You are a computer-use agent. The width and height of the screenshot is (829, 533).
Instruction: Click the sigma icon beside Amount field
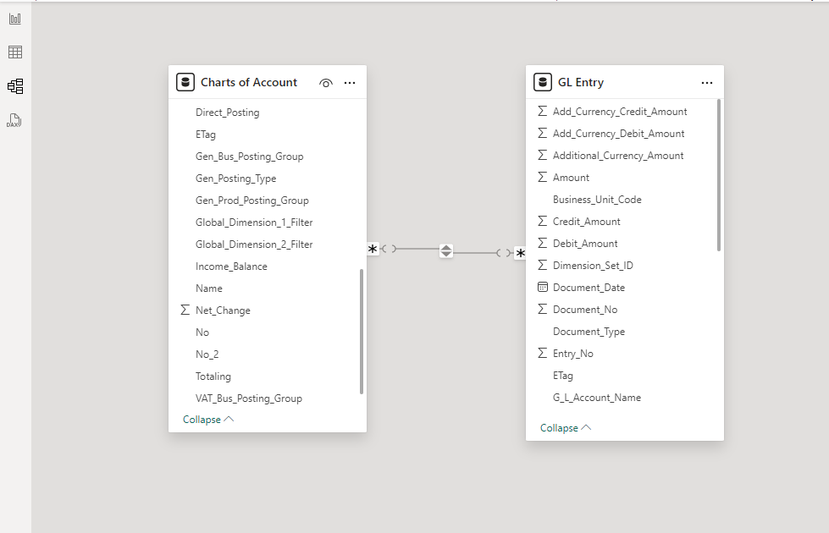coord(541,177)
